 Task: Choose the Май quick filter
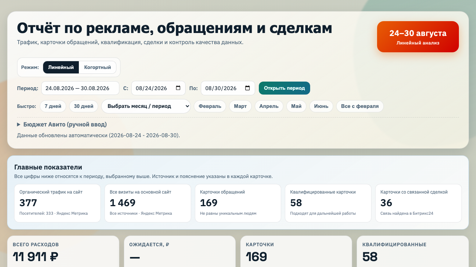point(296,106)
